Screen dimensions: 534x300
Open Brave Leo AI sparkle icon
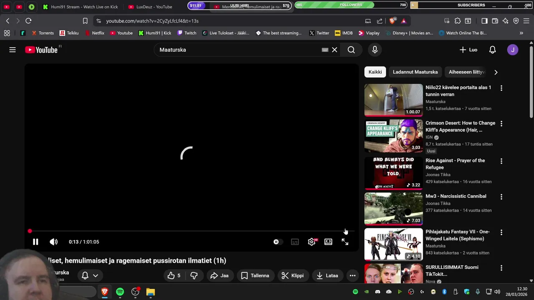point(506,21)
